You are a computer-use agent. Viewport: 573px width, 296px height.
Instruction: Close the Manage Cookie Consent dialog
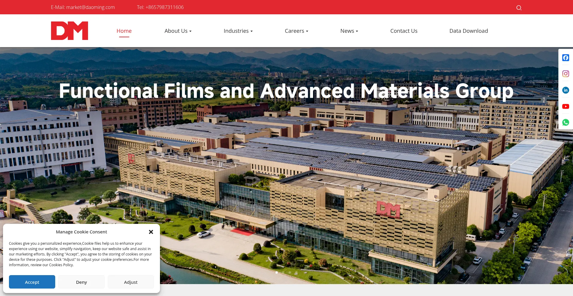click(151, 232)
